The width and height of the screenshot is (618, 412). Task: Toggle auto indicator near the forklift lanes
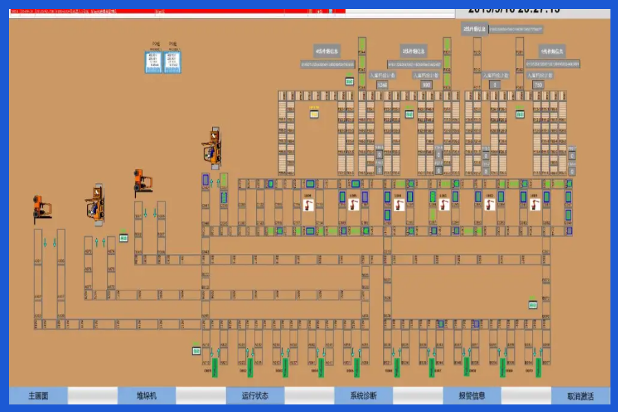click(x=124, y=238)
